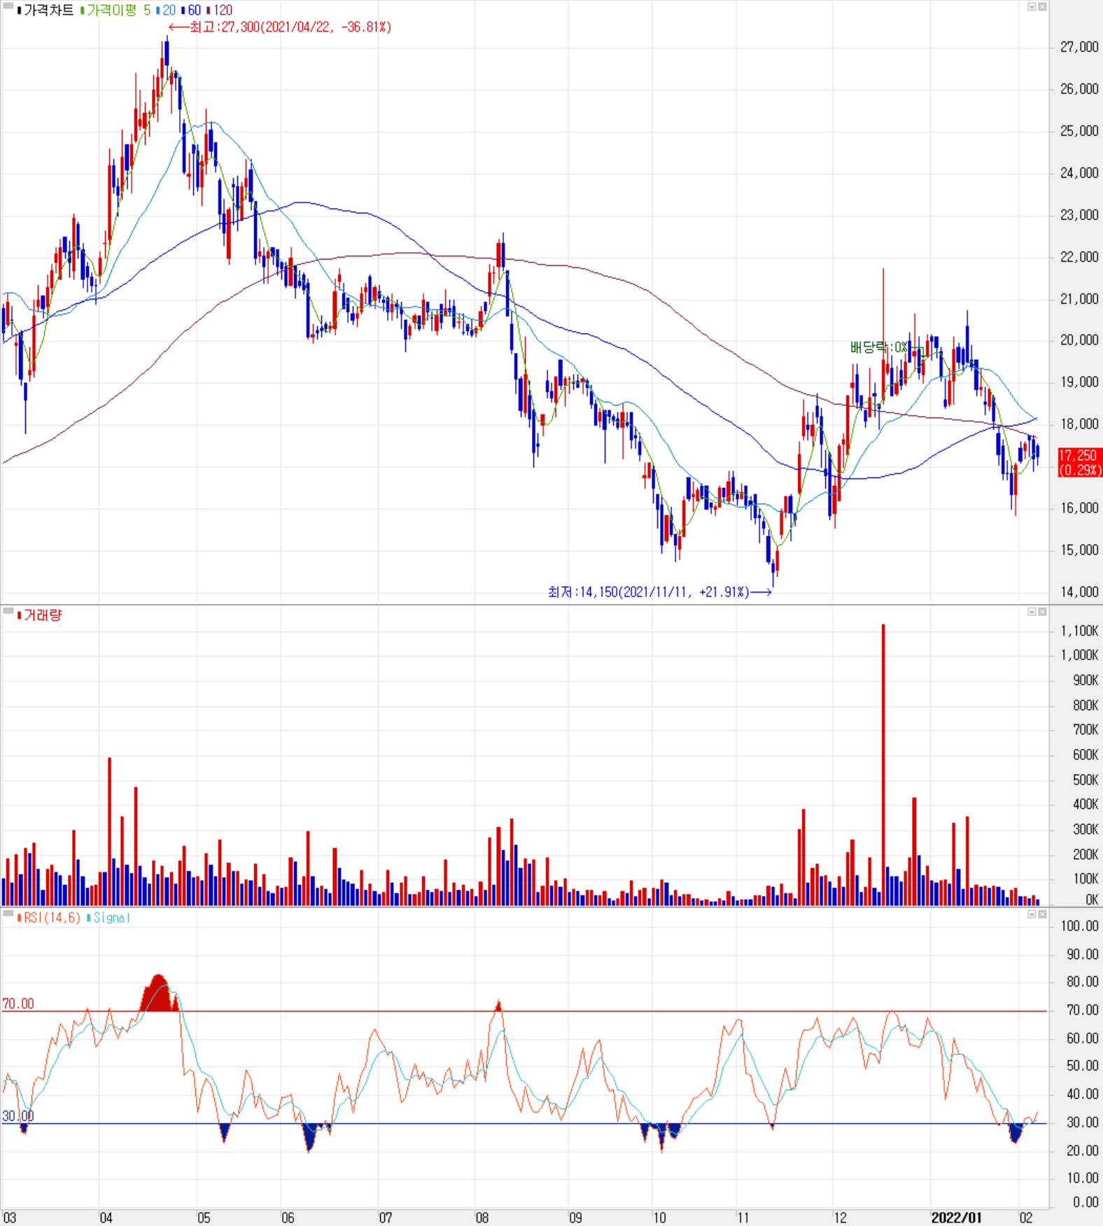Maximize the price chart panel
Screen dimensions: 1103x1226
1032,6
